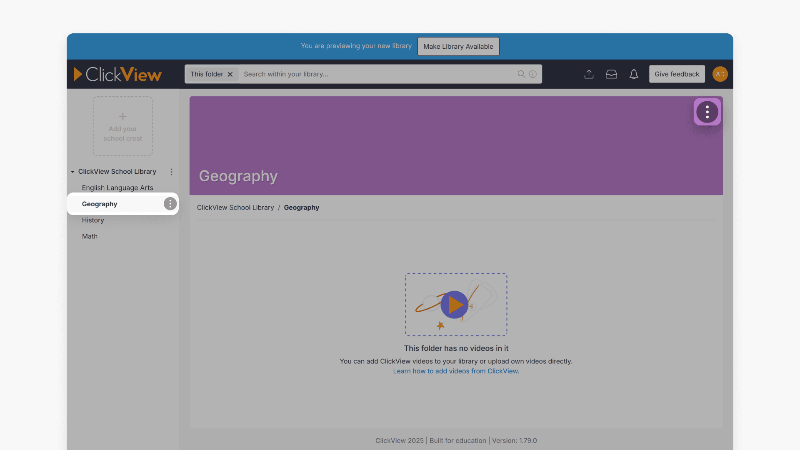Select the Math folder
Screen dimensions: 800x450
click(90, 236)
